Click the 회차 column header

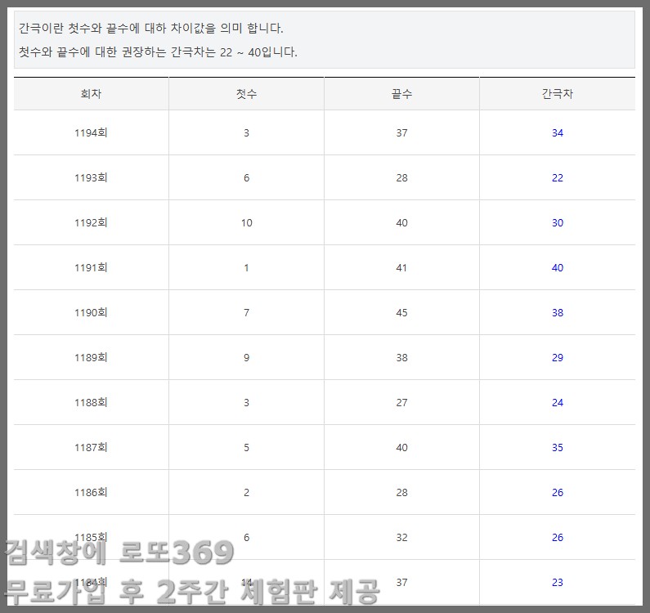91,94
